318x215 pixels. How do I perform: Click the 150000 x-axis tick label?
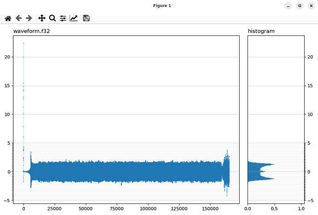tap(210, 209)
